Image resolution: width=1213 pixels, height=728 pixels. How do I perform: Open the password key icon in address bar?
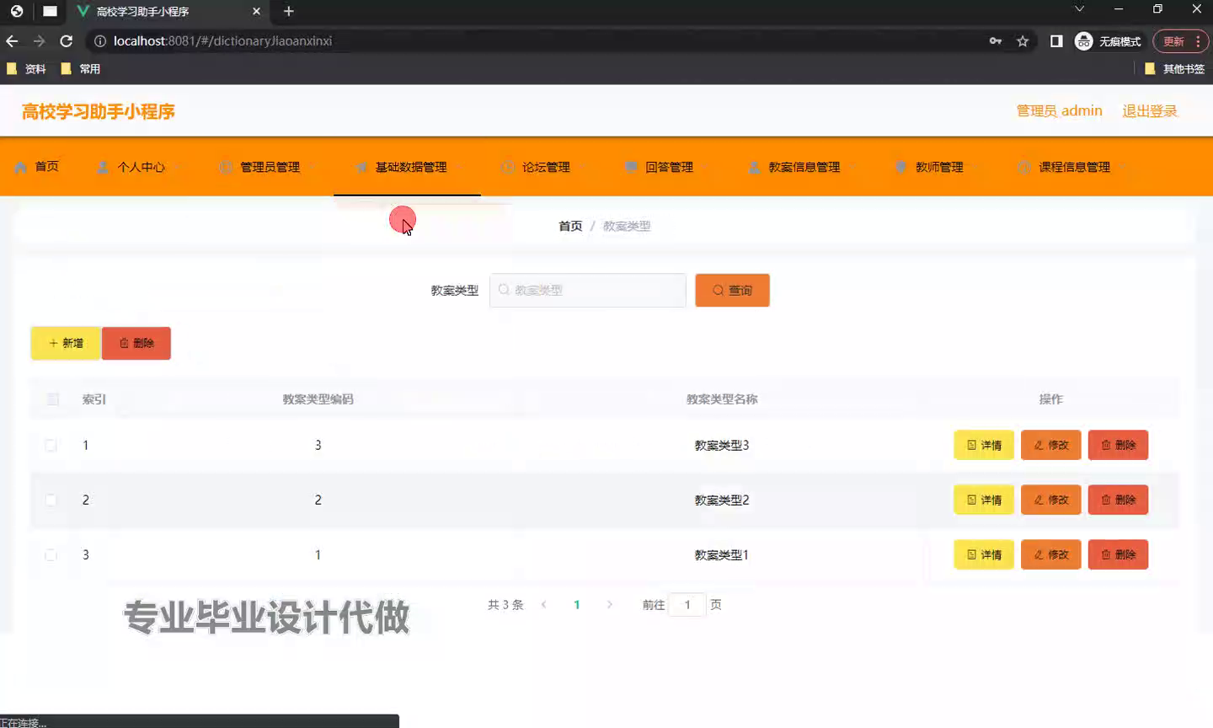point(996,40)
